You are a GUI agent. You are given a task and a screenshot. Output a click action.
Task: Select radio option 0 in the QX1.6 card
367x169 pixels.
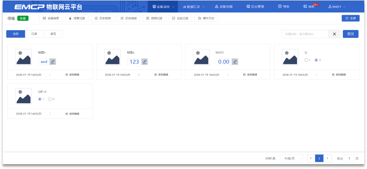pos(49,99)
